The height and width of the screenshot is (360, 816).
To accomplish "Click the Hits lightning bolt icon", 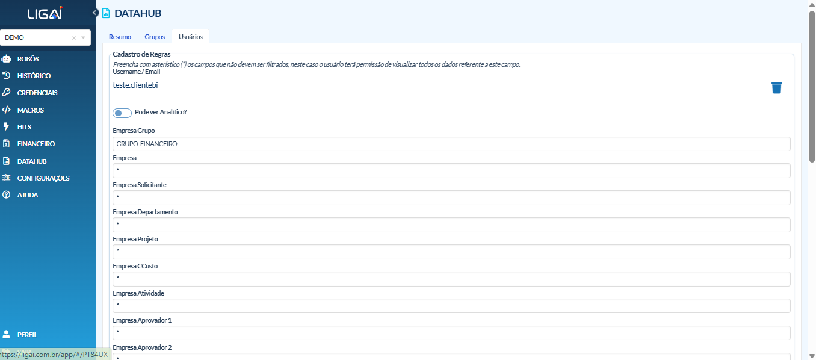I will click(7, 127).
